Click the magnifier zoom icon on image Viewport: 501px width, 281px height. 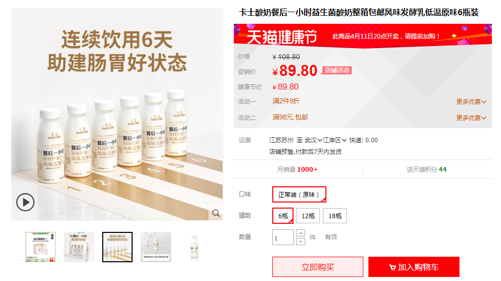[x=216, y=213]
